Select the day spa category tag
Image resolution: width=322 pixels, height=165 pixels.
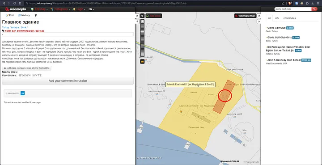tap(40, 31)
